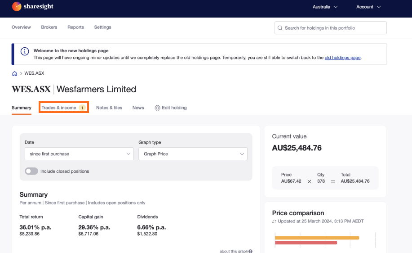The image size is (412, 253).
Task: Click the Sharesight logo
Action: coord(33,7)
